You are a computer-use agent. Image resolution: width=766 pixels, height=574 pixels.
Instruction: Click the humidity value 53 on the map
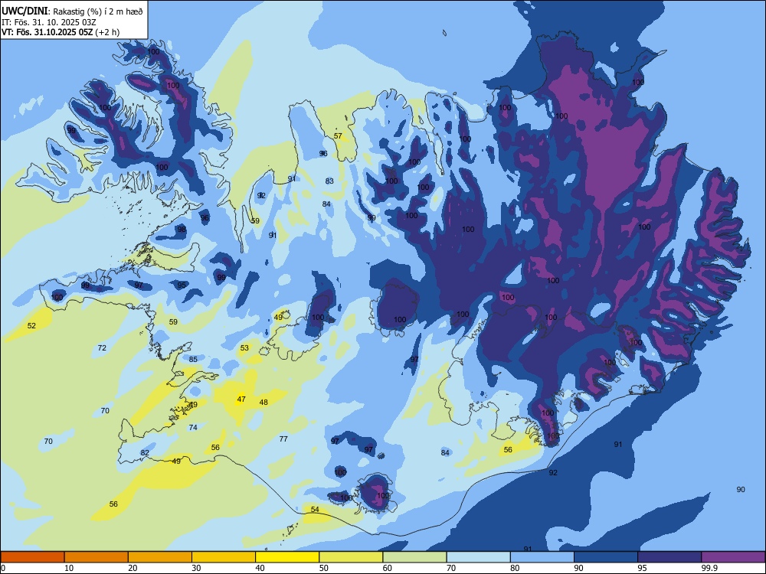244,348
